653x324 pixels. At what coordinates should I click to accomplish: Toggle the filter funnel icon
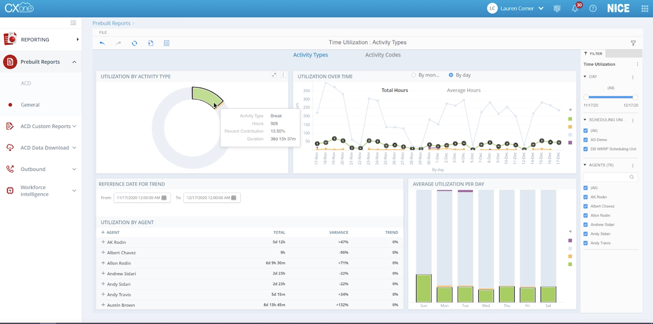pos(633,43)
